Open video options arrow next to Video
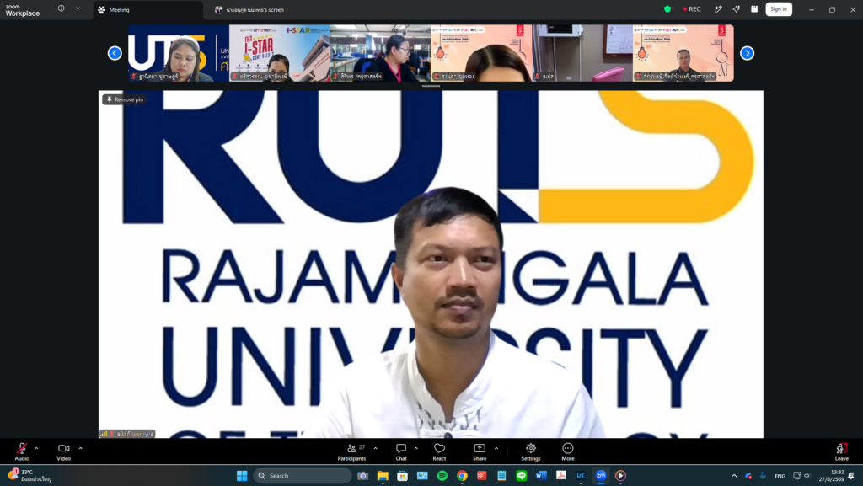This screenshot has height=486, width=863. (x=80, y=449)
